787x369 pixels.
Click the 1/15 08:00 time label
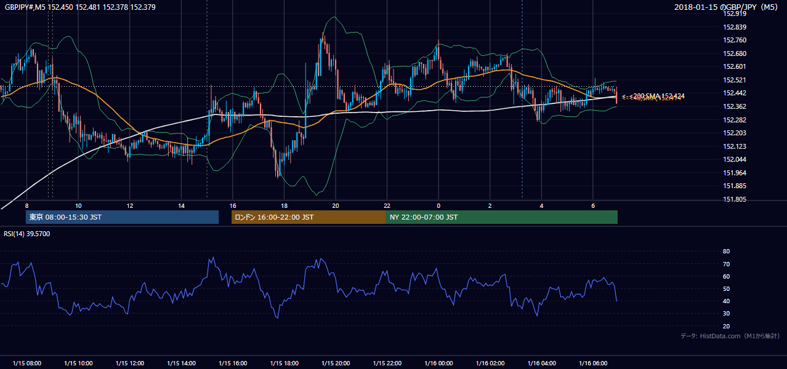tap(26, 363)
